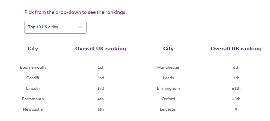Click the first City column header

tap(33, 49)
